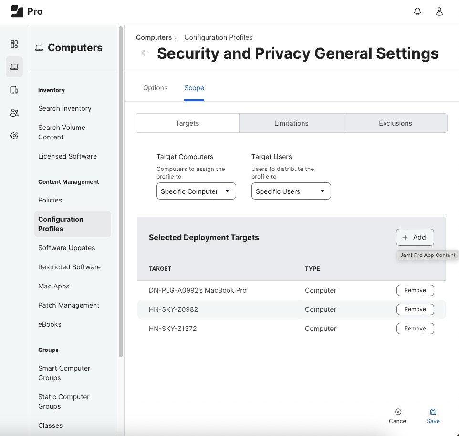Expand the Target Computers dropdown
The height and width of the screenshot is (436, 459).
[196, 191]
